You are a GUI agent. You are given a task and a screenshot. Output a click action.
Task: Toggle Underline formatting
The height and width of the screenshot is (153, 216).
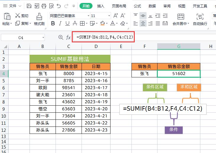(68, 24)
